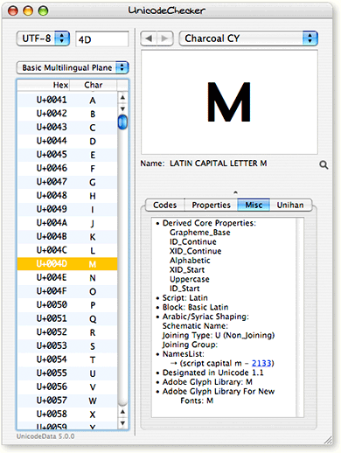Click the top scroll-up arrow of the list

[x=122, y=97]
